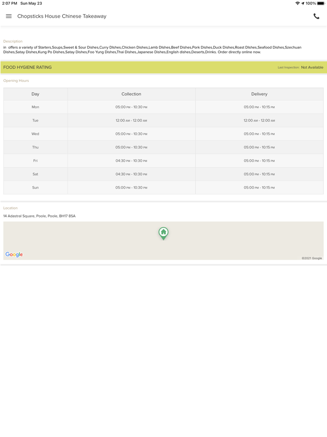The height and width of the screenshot is (437, 327).
Task: Select the FOOD HYGIENE RATING banner
Action: point(163,67)
